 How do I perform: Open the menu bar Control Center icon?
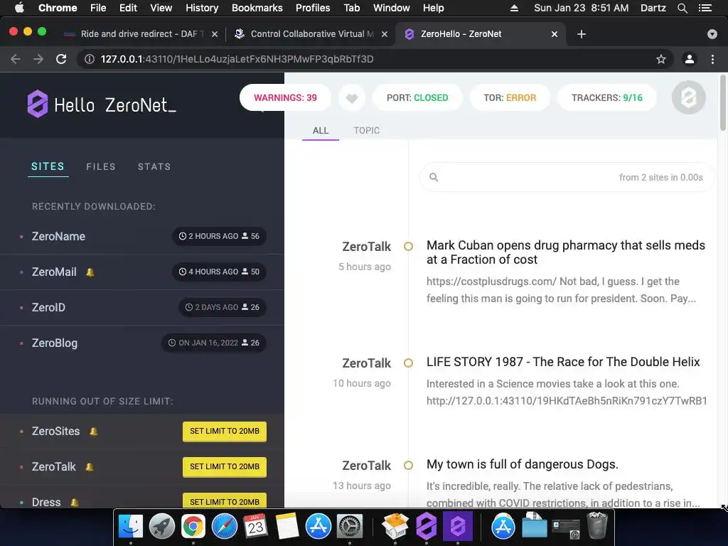click(705, 8)
